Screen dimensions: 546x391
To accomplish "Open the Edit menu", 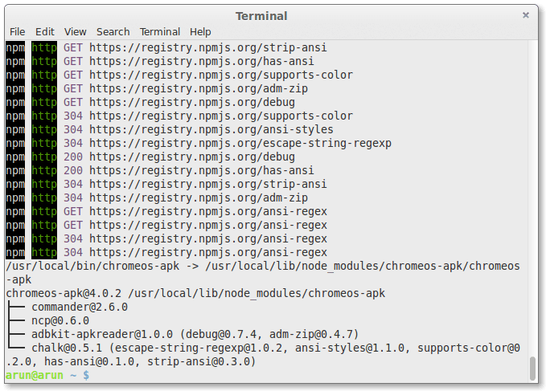I will point(45,31).
